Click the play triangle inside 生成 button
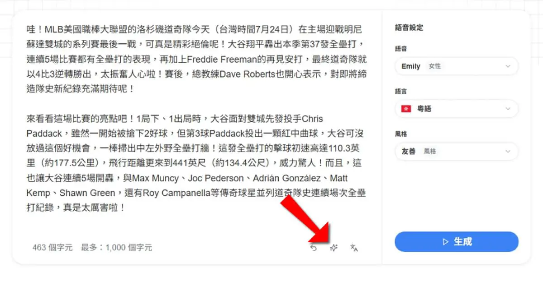Viewport: 543px width, 282px height. (x=445, y=242)
